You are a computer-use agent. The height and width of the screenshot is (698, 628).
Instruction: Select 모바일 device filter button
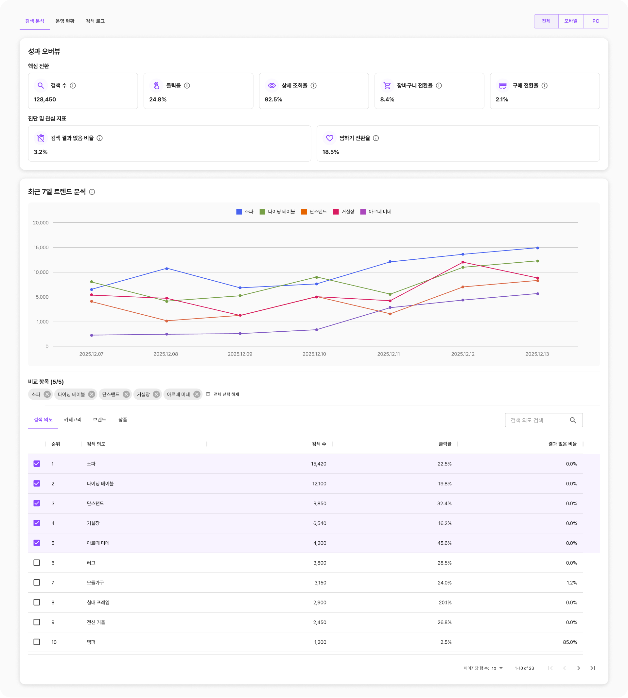[571, 21]
